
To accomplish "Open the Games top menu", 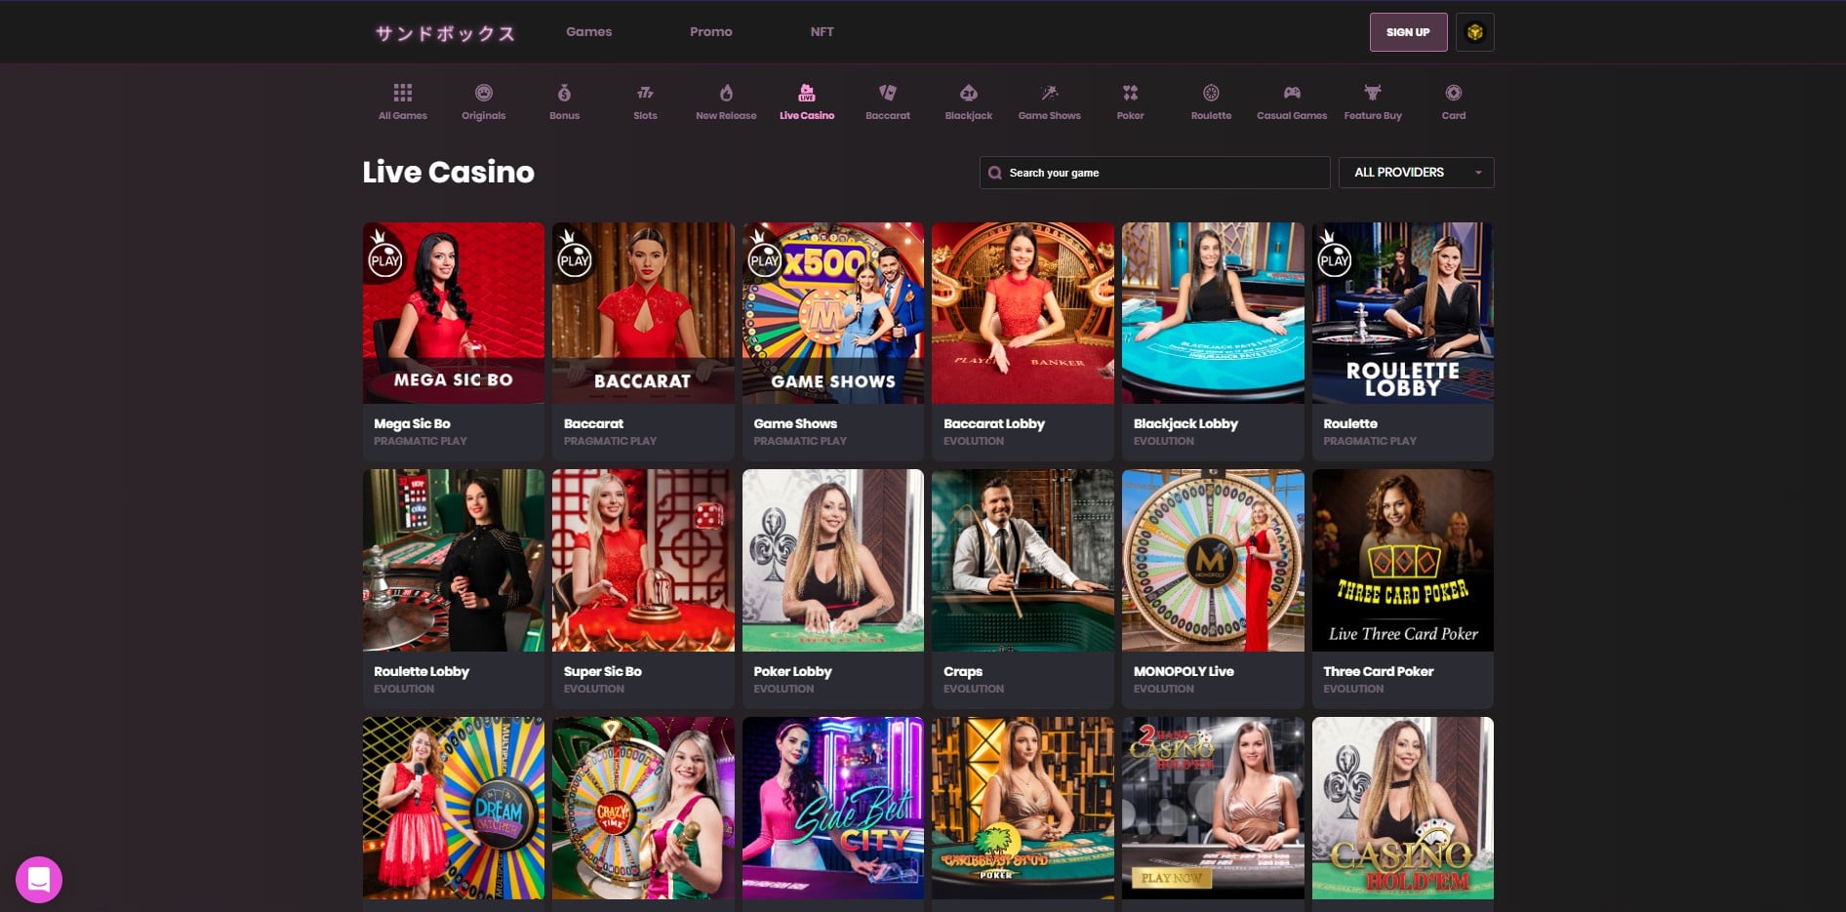I will click(x=588, y=32).
